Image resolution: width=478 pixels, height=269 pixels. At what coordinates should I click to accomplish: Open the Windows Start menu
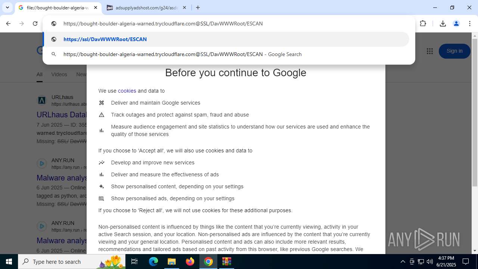click(9, 262)
